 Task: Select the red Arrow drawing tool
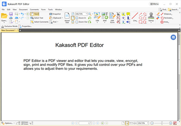pos(141,14)
